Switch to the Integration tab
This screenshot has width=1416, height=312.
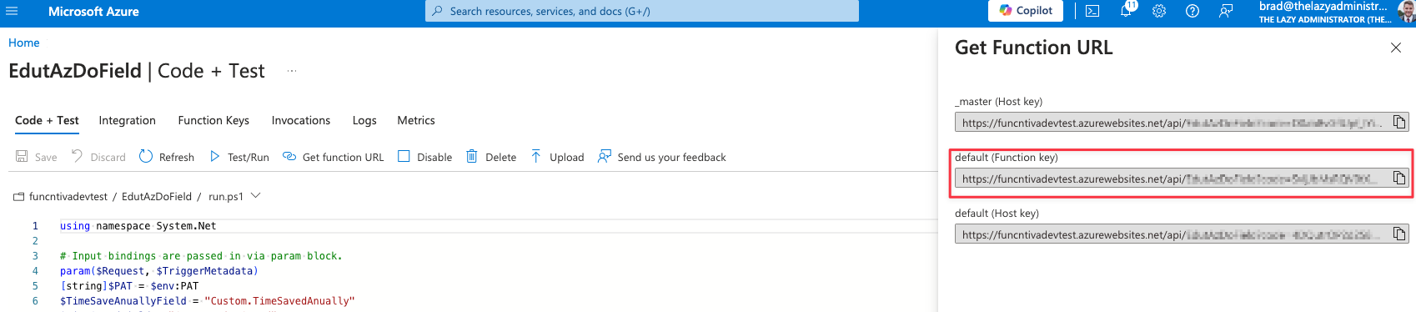pyautogui.click(x=128, y=120)
